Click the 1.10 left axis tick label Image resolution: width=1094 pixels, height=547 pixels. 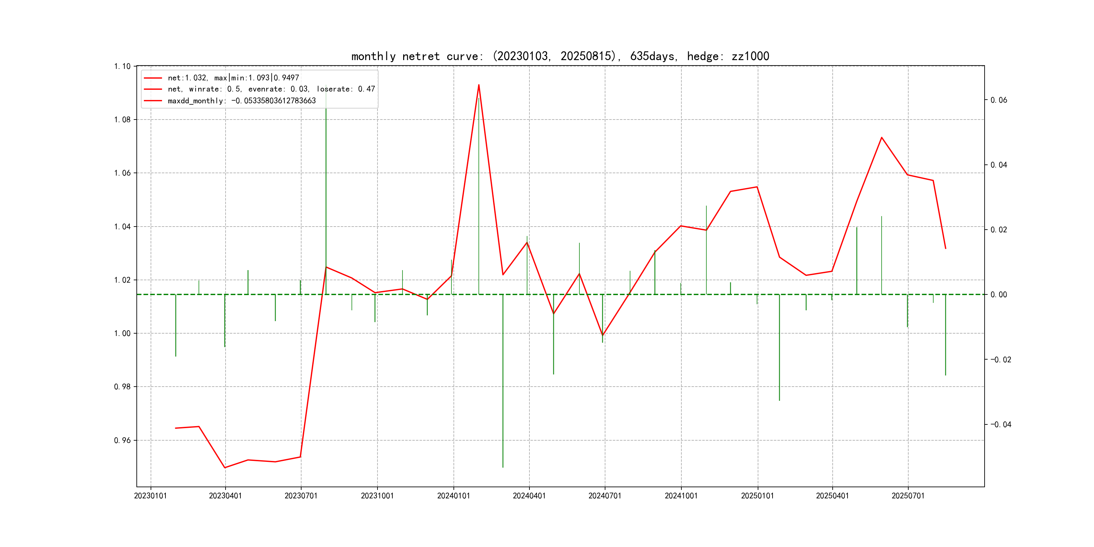click(122, 66)
